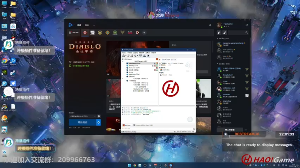Open the all games grid view
This screenshot has height=168, width=300.
[x=74, y=32]
